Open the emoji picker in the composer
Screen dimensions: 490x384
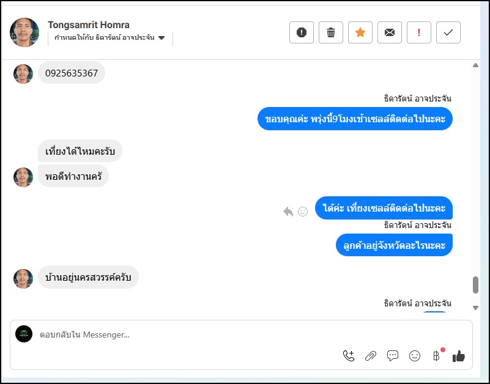coord(415,356)
